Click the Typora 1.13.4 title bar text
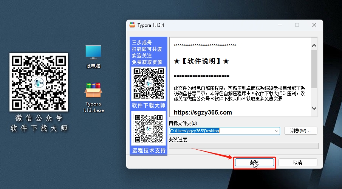342x189 pixels. 151,25
